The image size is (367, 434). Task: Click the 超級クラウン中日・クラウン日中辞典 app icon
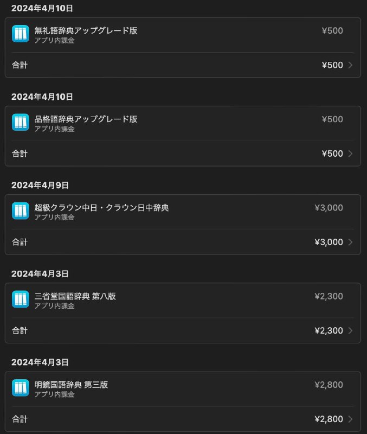pyautogui.click(x=21, y=210)
